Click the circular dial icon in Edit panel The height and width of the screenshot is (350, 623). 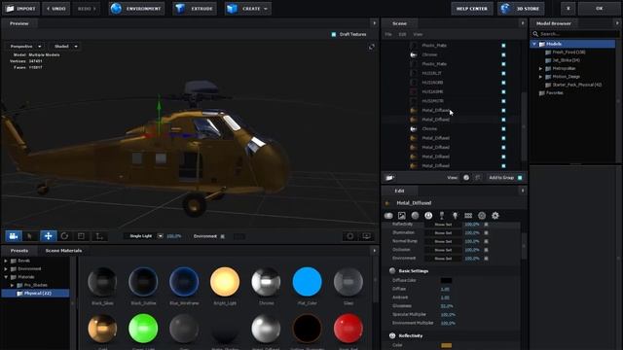click(482, 216)
